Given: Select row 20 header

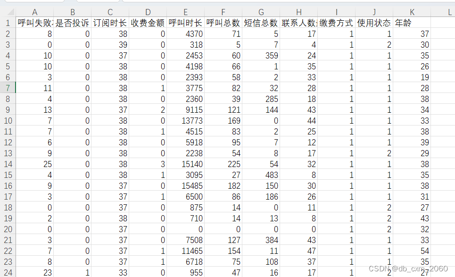Looking at the screenshot, I should coord(8,229).
